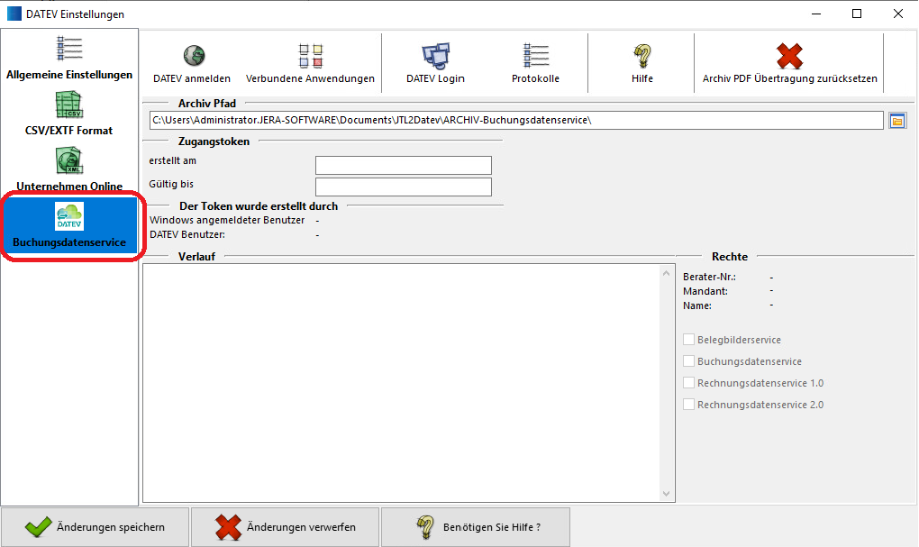The height and width of the screenshot is (547, 919).
Task: Click the DATEV Login computer icon
Action: tap(435, 56)
